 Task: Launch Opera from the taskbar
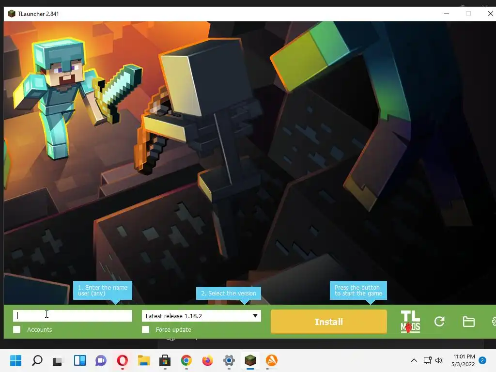pyautogui.click(x=123, y=360)
